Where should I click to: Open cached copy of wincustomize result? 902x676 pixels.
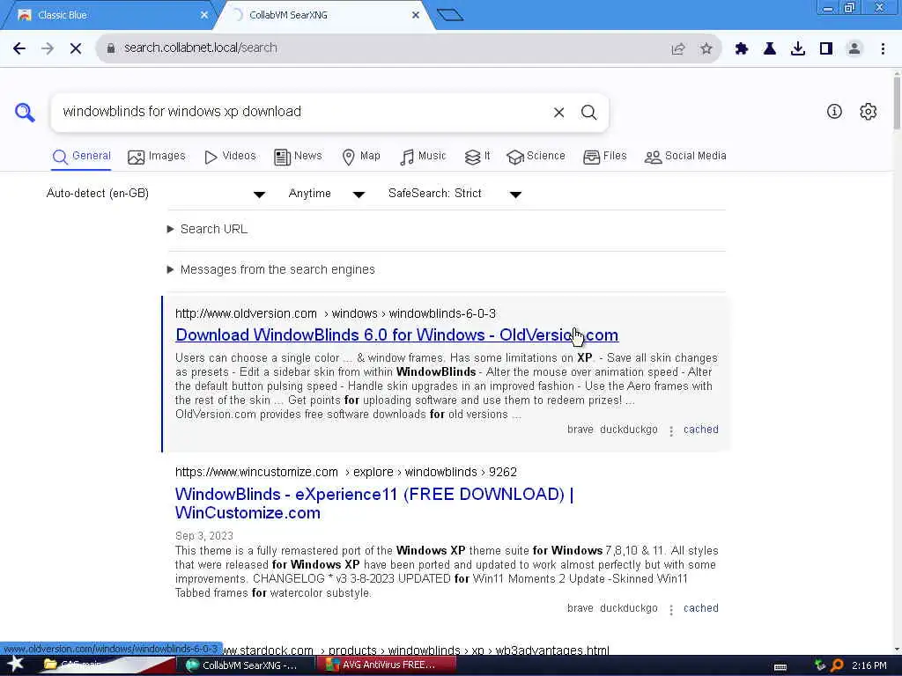[700, 608]
